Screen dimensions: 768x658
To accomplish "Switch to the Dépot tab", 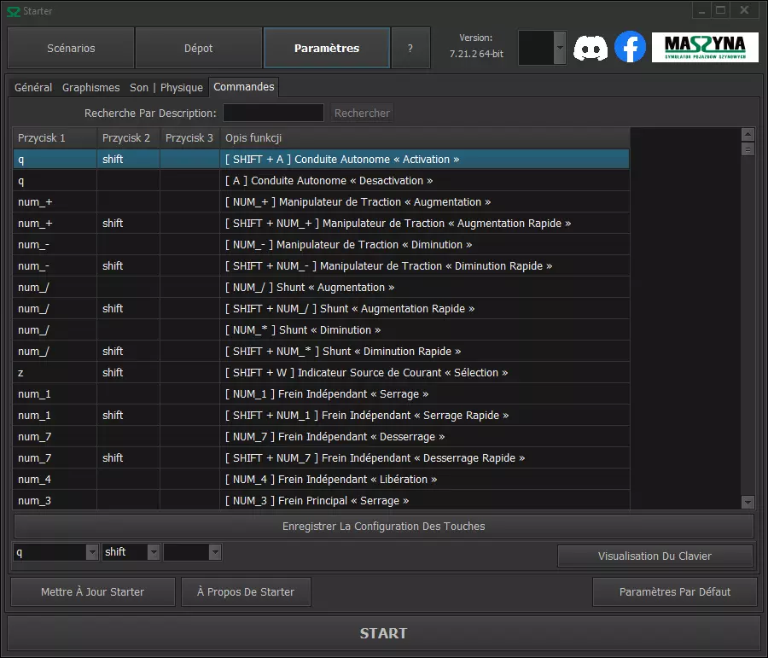I will (x=198, y=48).
